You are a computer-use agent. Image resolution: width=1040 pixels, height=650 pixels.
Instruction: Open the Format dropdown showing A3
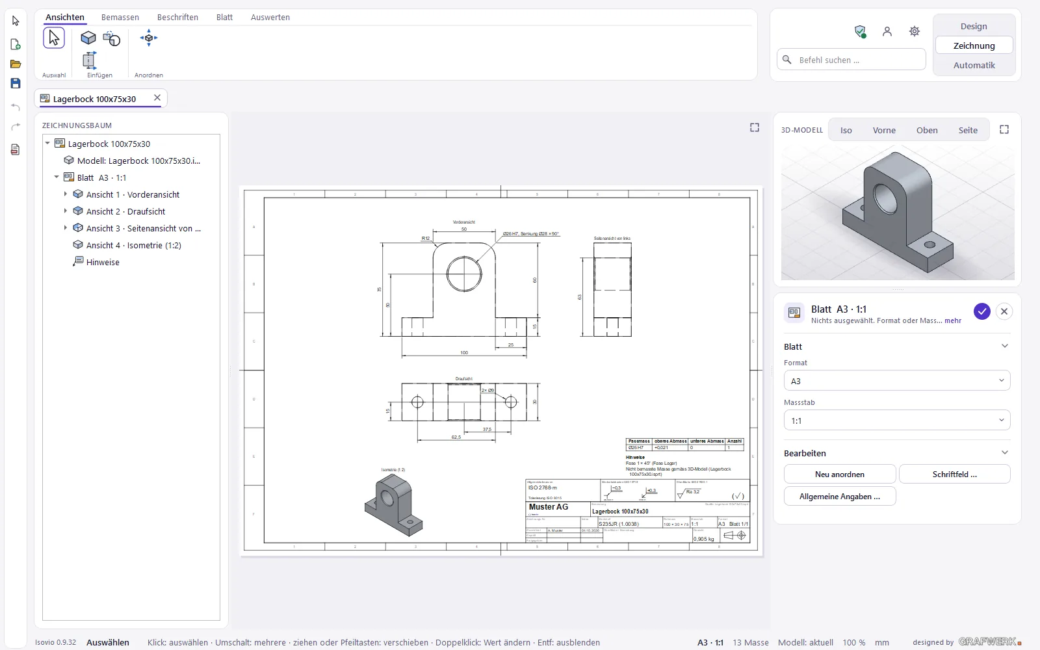[897, 381]
